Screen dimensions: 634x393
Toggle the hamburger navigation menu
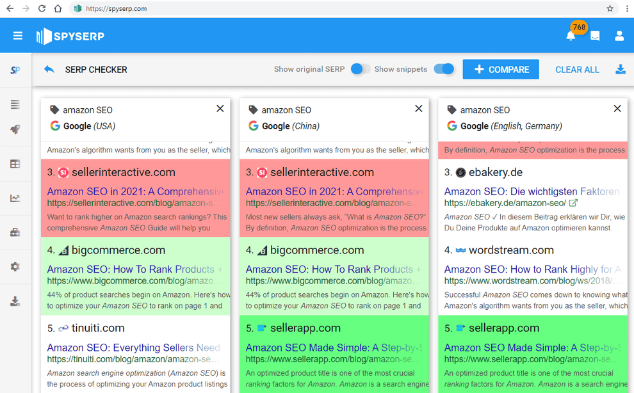[17, 35]
